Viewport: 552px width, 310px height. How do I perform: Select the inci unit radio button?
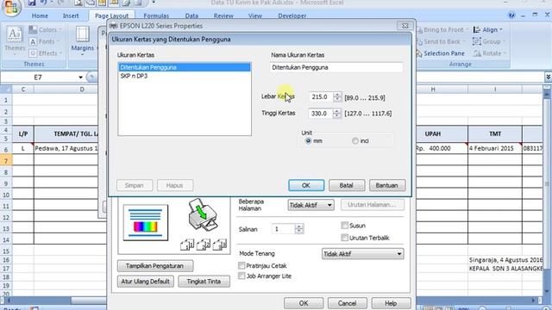pyautogui.click(x=354, y=141)
